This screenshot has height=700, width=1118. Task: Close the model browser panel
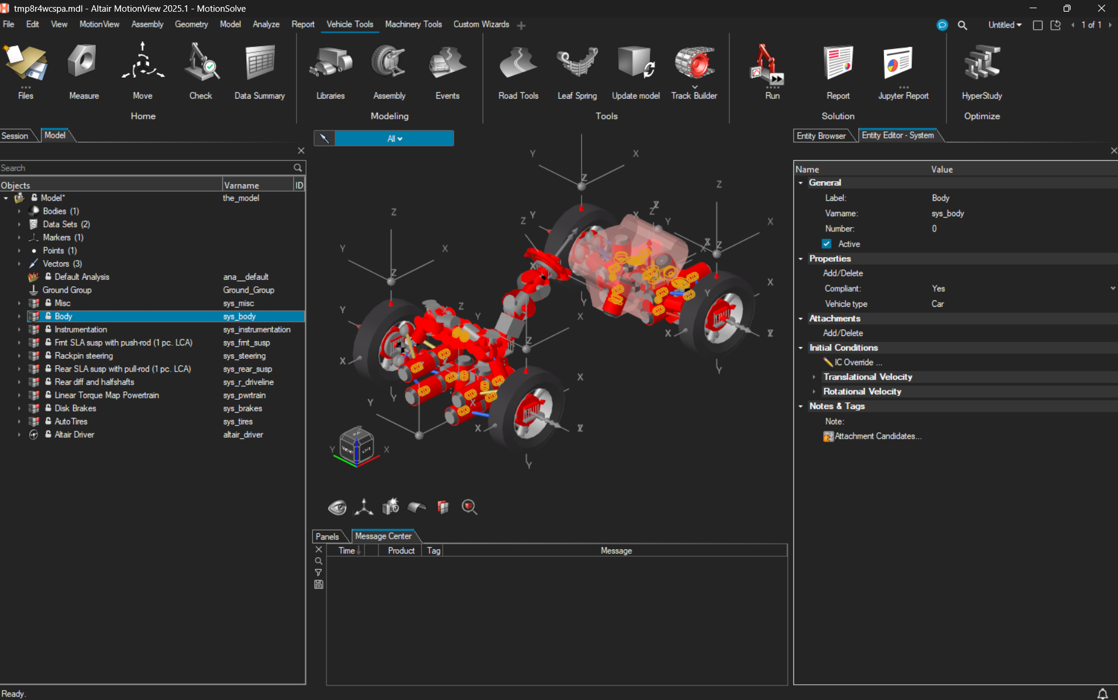(x=301, y=151)
